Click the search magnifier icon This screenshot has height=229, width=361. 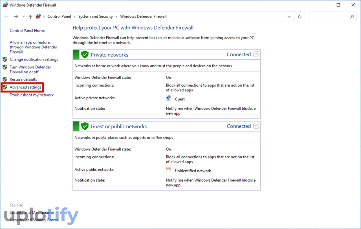(352, 17)
